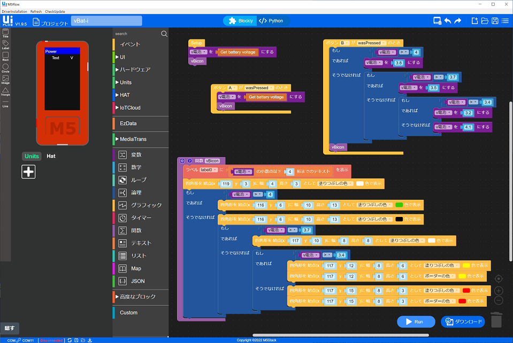513x343 pixels.
Task: Click the ダウンロード button
Action: pos(463,322)
